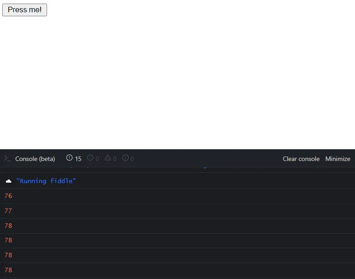Toggle the info filter next to 15

(93, 158)
